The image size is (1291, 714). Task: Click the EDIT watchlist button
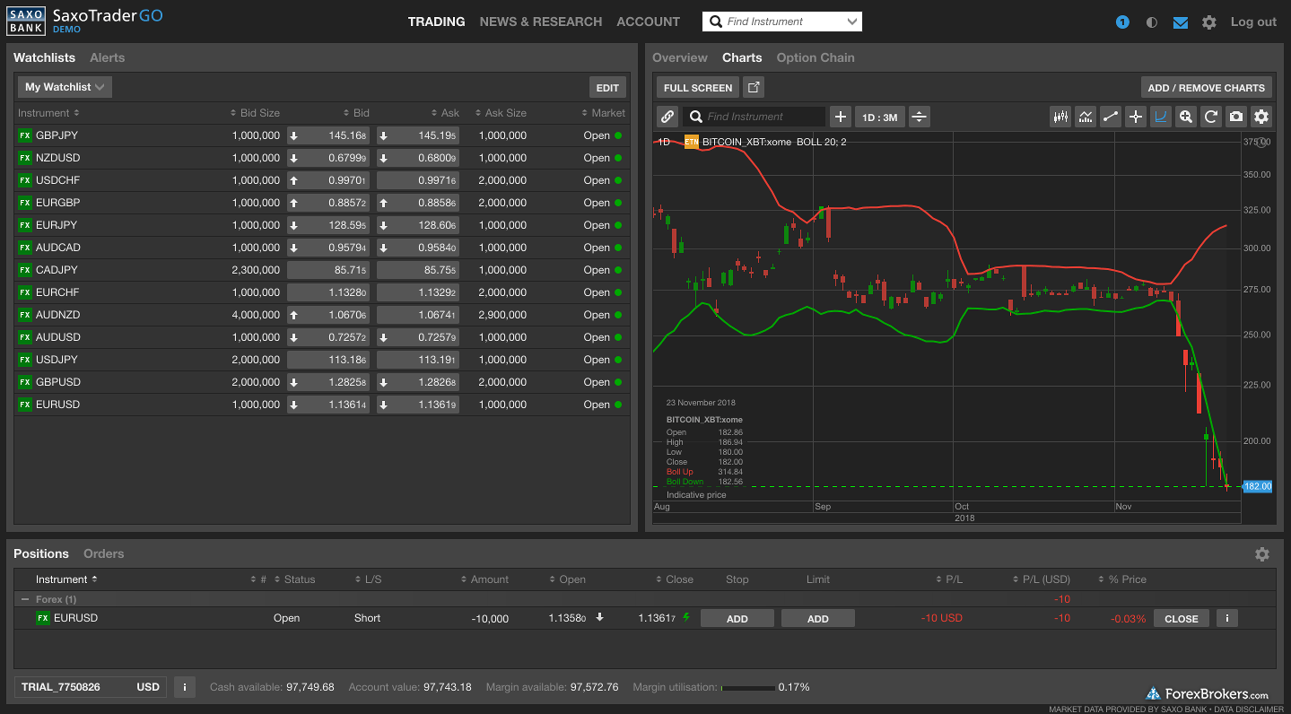point(607,87)
